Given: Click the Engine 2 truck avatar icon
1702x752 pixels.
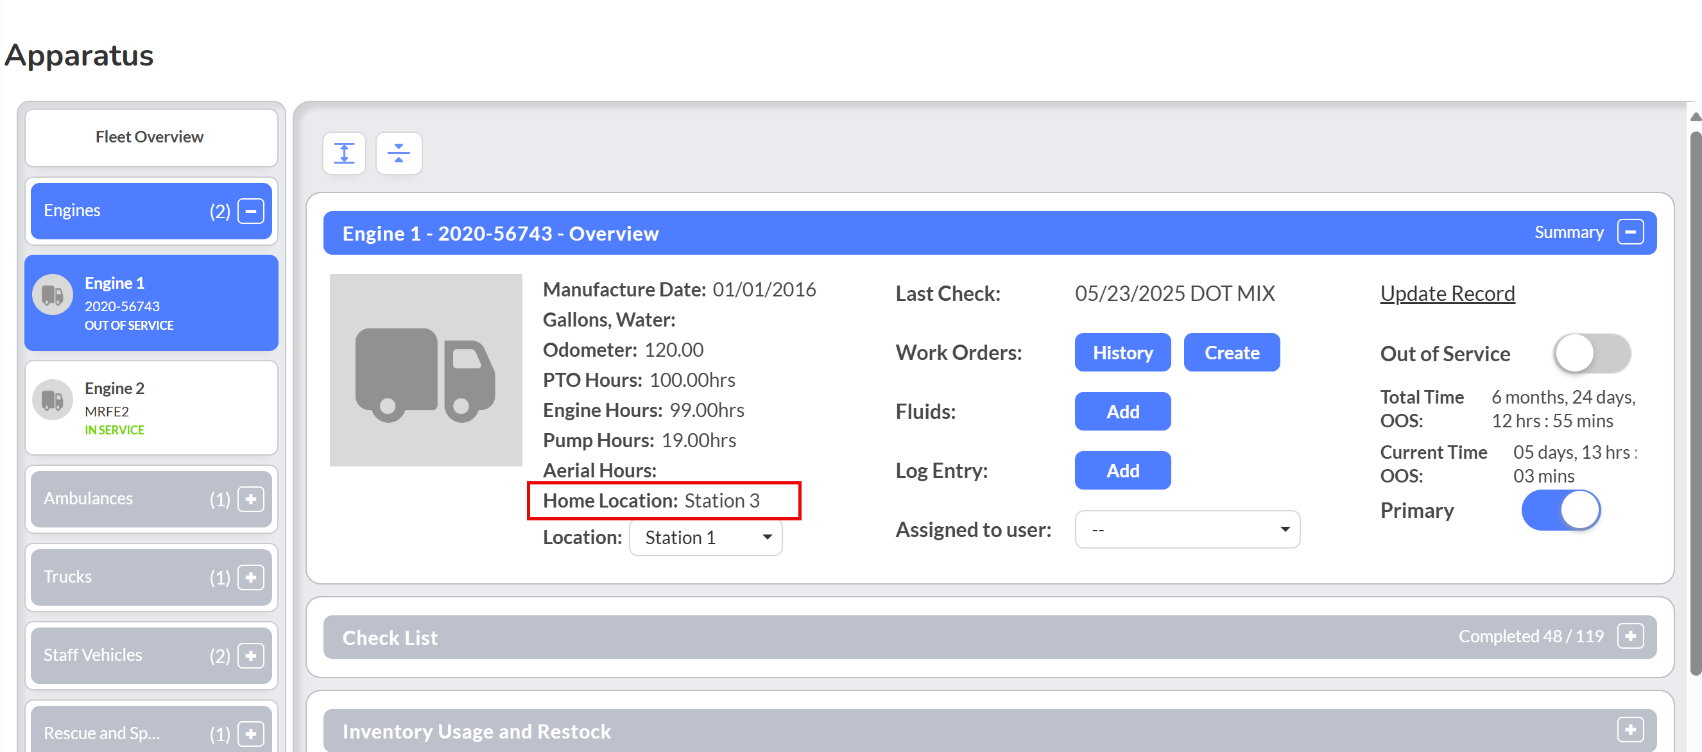Looking at the screenshot, I should pyautogui.click(x=53, y=400).
